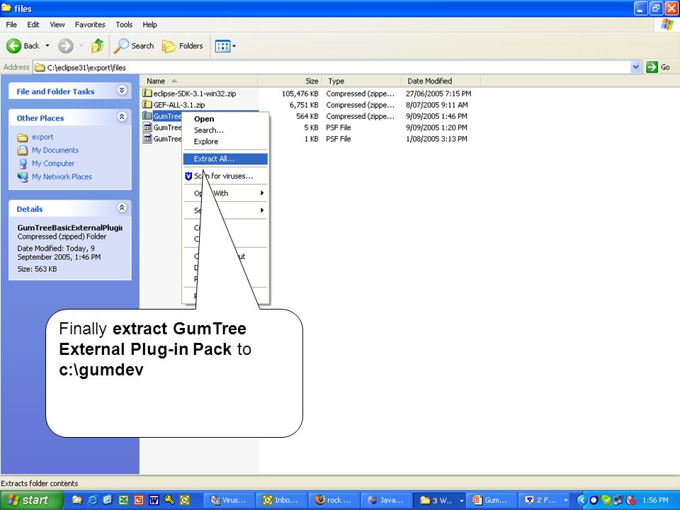Viewport: 680px width, 510px height.
Task: Click 9/09/2005 1:20 PM date cell
Action: (436, 127)
